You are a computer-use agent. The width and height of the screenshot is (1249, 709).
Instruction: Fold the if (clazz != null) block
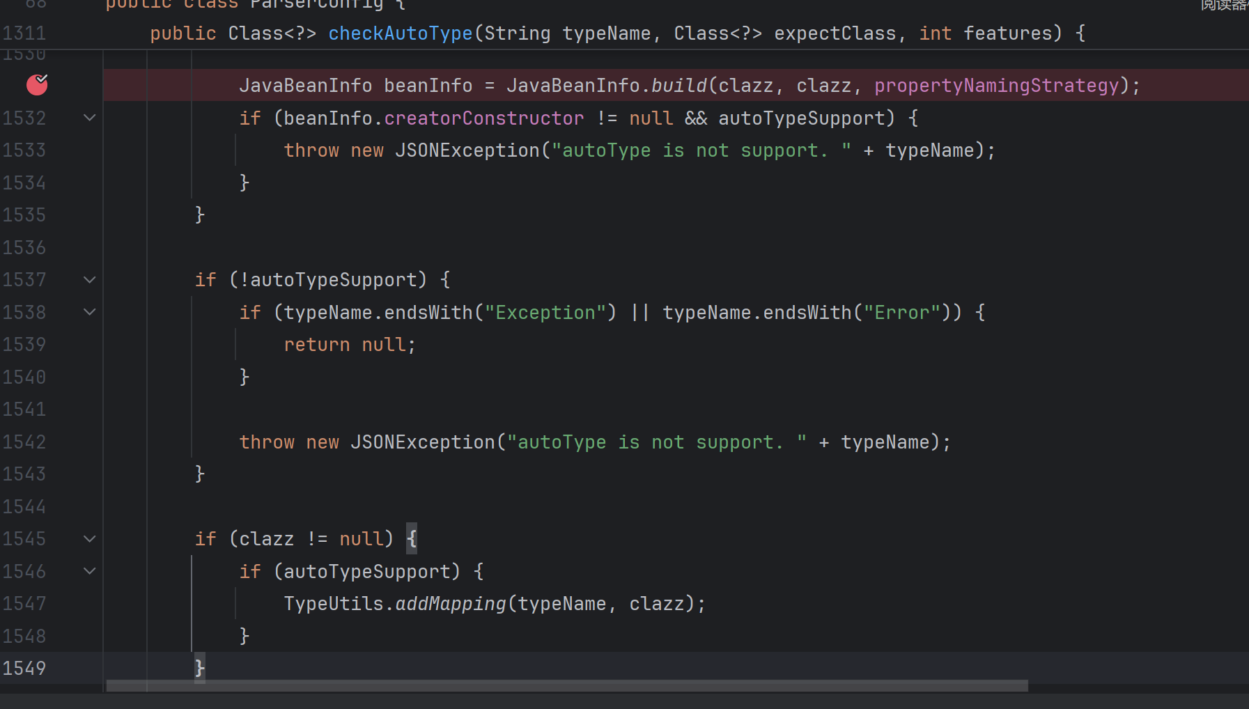(x=90, y=539)
